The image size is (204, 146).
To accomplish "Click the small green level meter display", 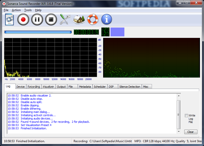I will [105, 32].
